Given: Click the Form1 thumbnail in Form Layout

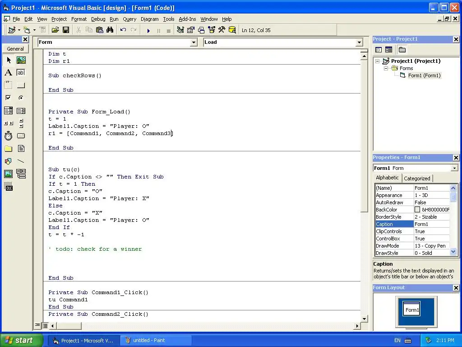Looking at the screenshot, I should [411, 309].
